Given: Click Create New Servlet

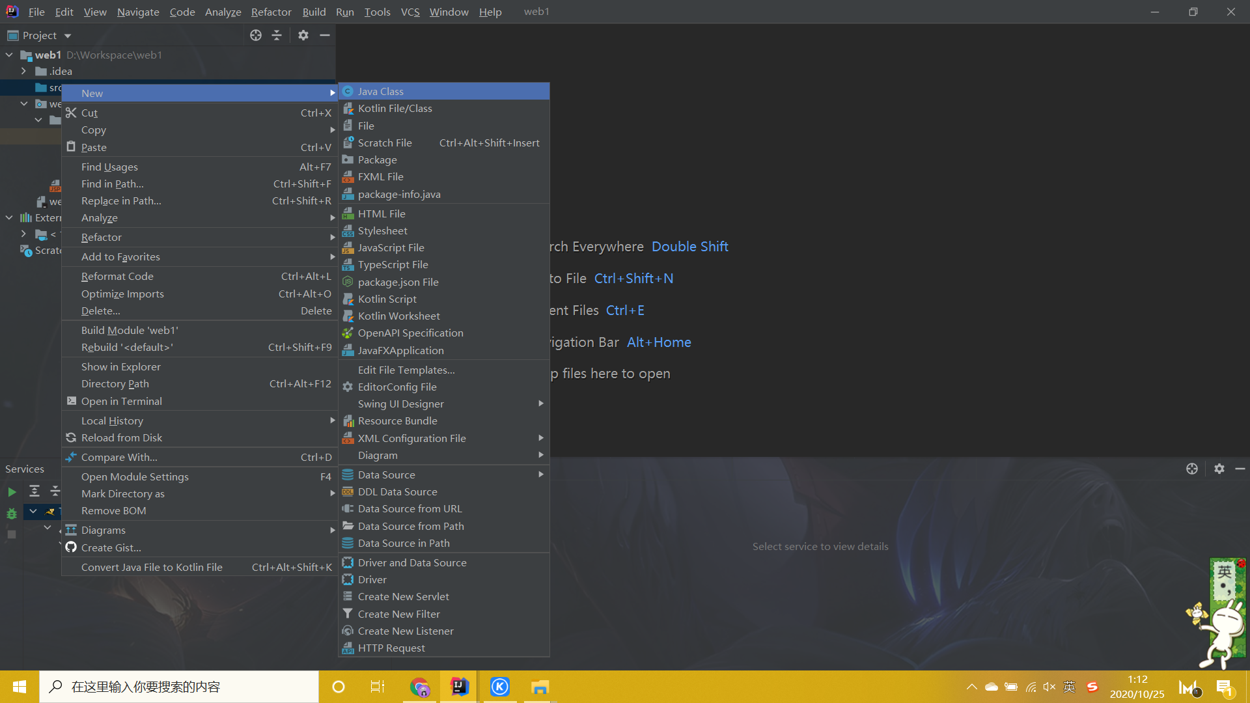Looking at the screenshot, I should [444, 596].
